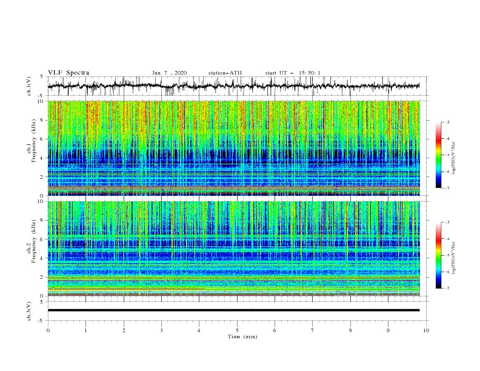
Task: Click time axis tick label "4"
Action: (x=199, y=330)
